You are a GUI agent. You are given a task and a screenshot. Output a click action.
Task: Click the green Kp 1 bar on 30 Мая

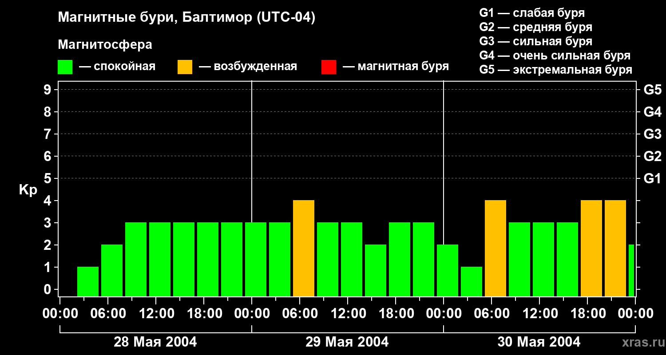[x=472, y=281]
